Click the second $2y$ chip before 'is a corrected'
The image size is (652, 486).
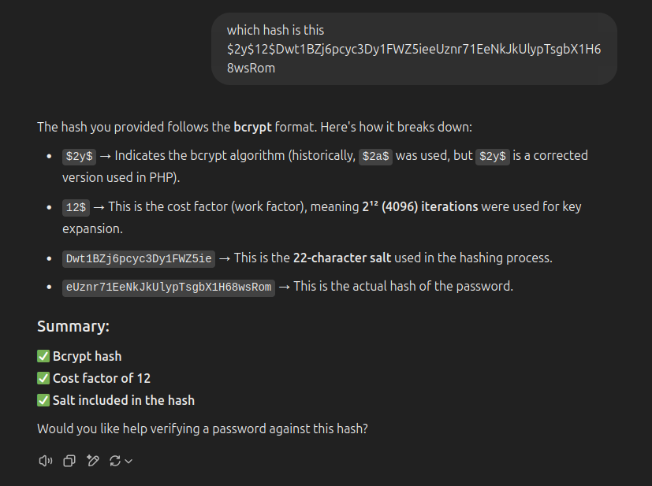tap(493, 156)
